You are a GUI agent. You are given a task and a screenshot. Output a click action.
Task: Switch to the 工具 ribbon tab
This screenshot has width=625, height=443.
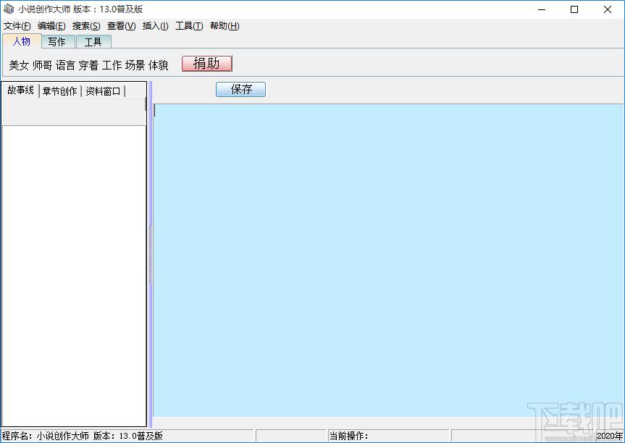(93, 41)
